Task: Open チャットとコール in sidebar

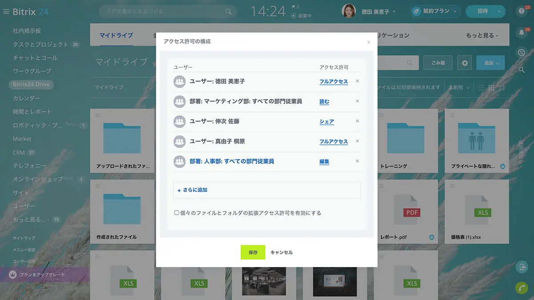Action: pyautogui.click(x=35, y=58)
